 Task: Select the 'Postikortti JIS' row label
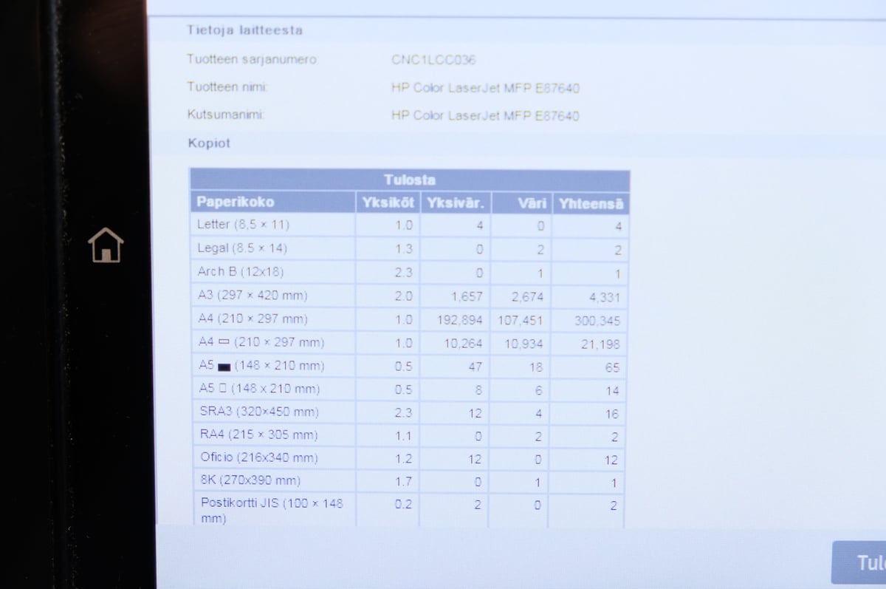point(272,511)
